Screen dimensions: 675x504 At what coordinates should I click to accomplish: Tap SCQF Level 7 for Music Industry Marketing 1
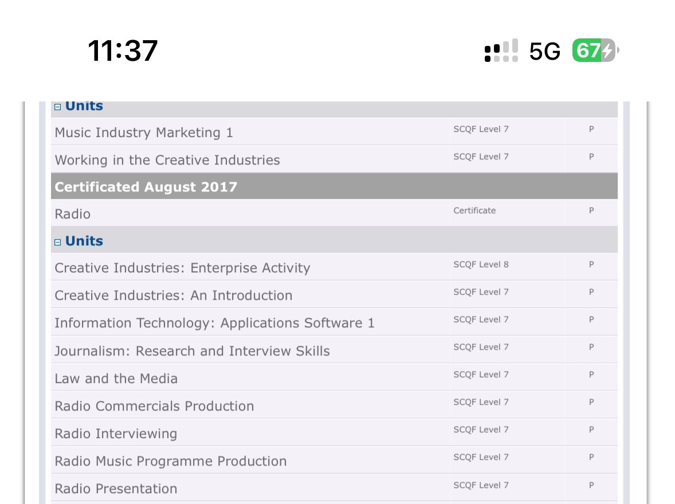click(481, 129)
